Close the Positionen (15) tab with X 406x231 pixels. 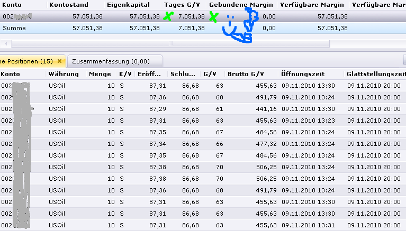pyautogui.click(x=59, y=61)
